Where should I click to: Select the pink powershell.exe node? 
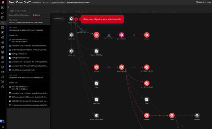click(122, 35)
